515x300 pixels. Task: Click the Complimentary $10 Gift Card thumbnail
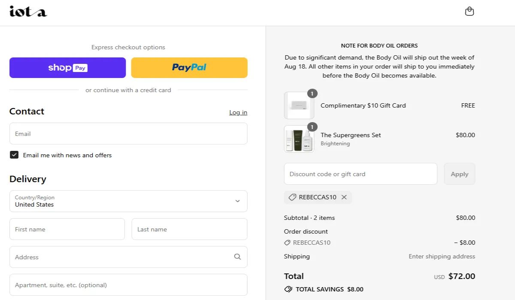click(299, 105)
